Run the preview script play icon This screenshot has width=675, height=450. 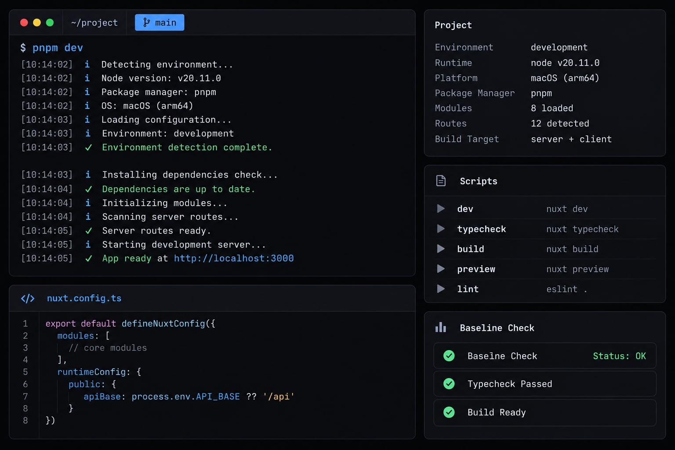(x=441, y=269)
